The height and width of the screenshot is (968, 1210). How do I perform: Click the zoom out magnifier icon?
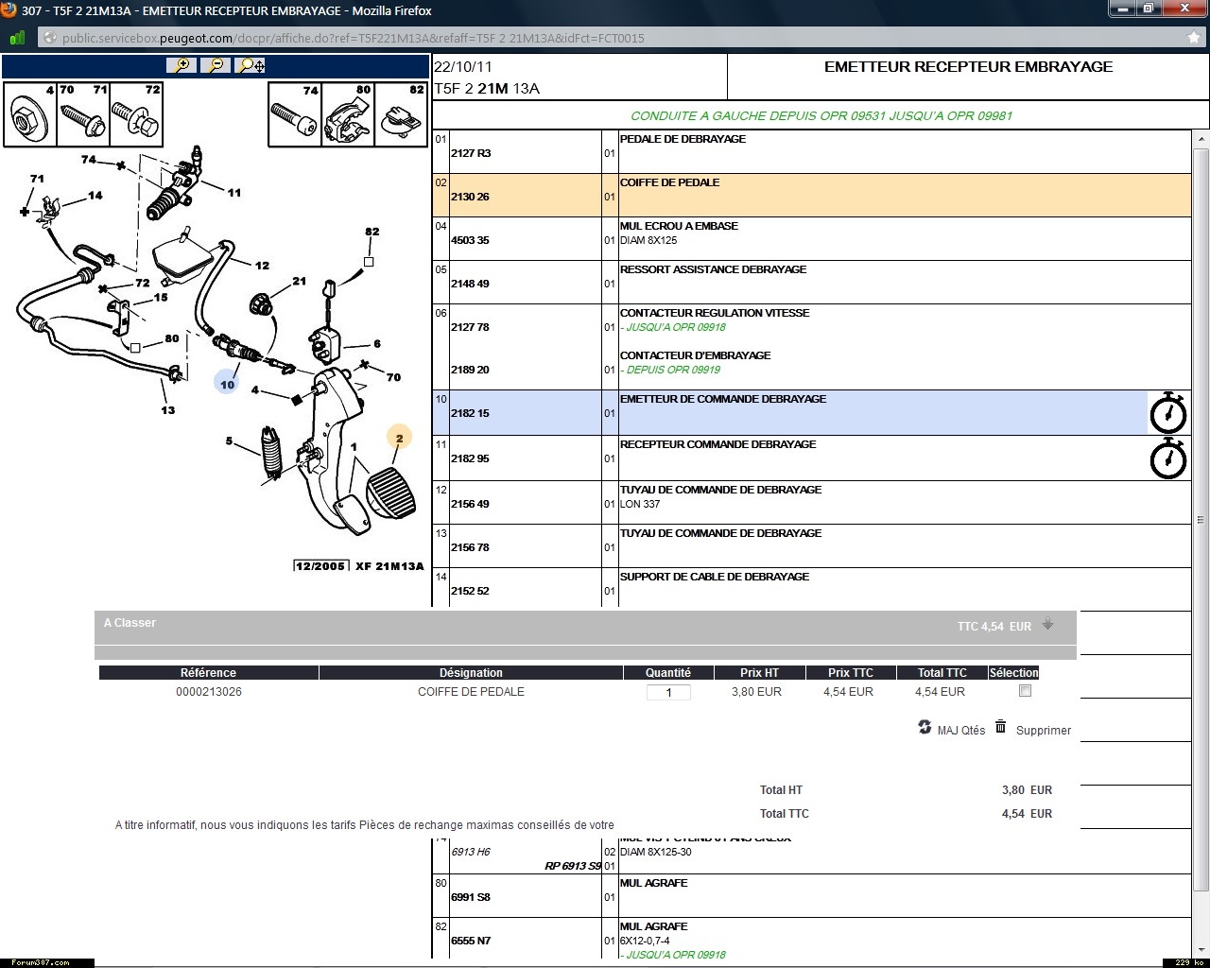[216, 65]
